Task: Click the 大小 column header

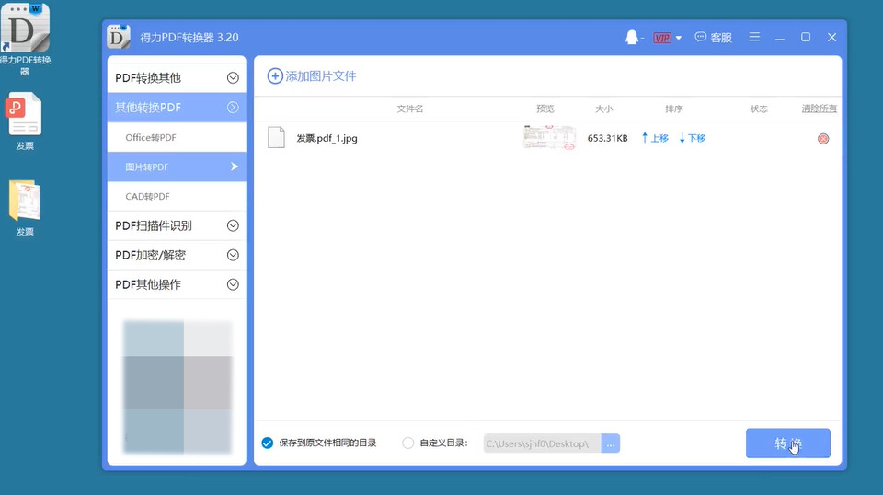Action: coord(603,109)
